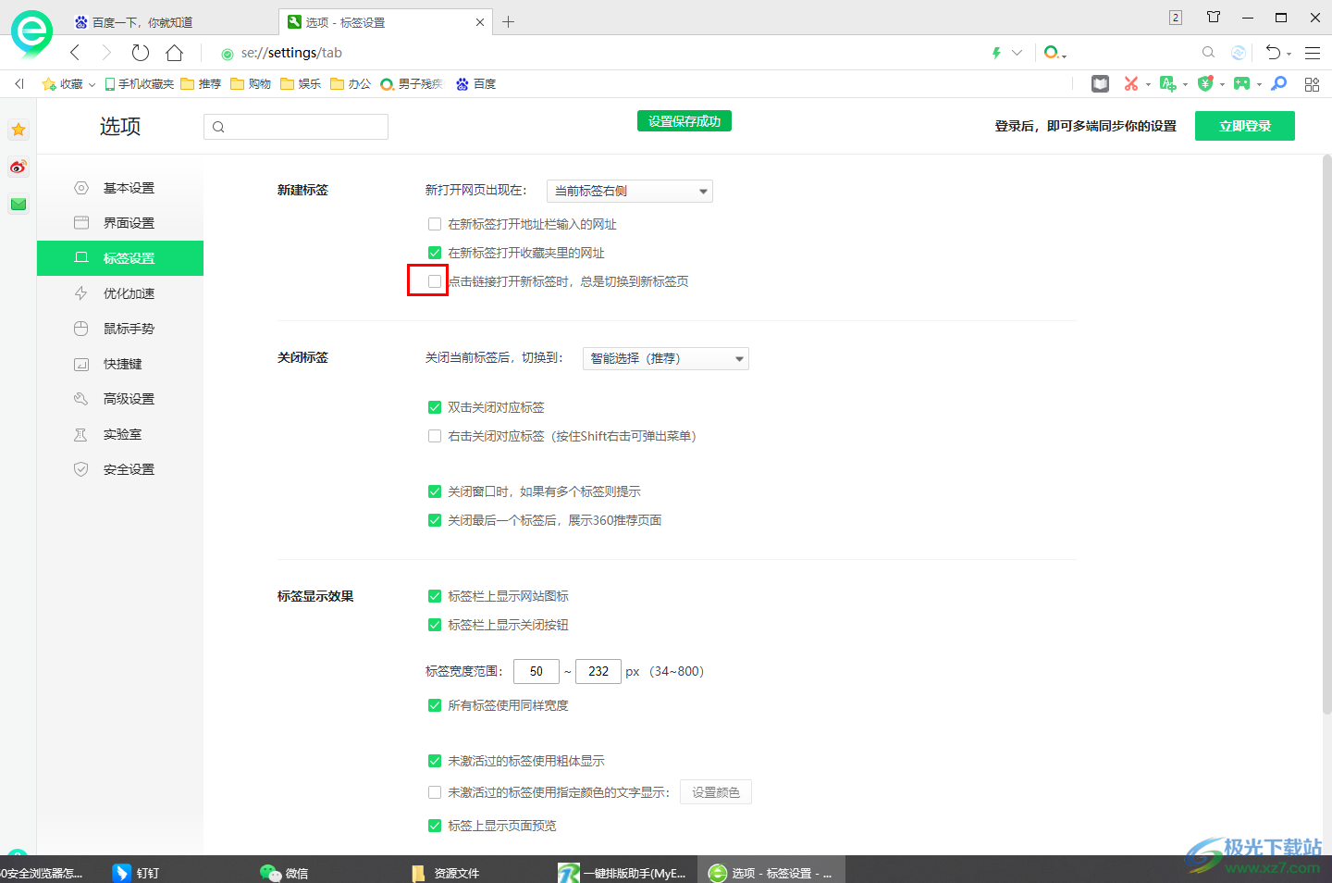Toggle 所有标签使用同样宽度 checkbox

[x=435, y=705]
